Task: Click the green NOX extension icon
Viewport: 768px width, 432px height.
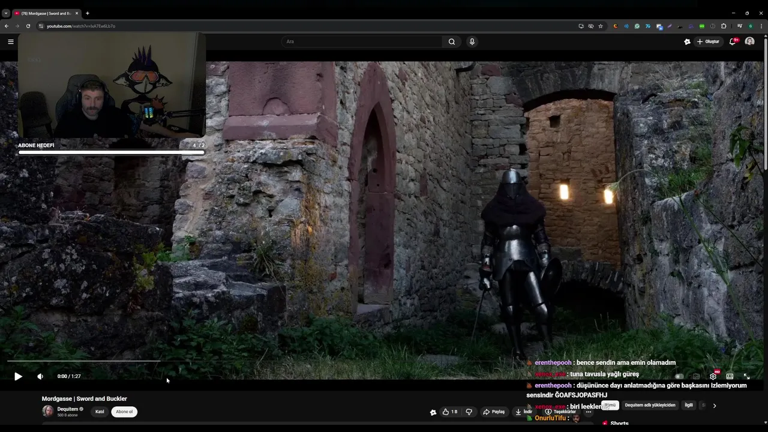Action: coord(702,26)
